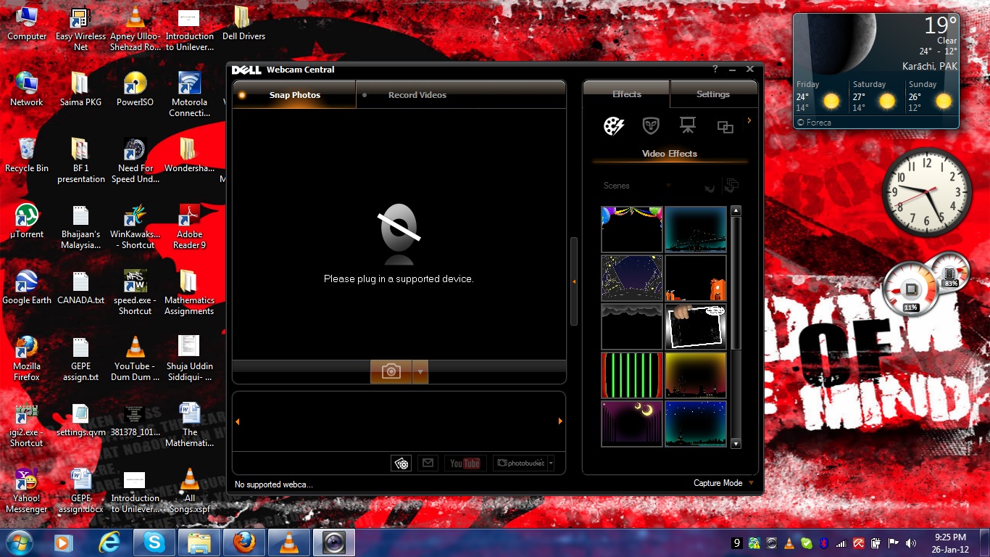Switch to Snap Photos tab

click(x=294, y=95)
